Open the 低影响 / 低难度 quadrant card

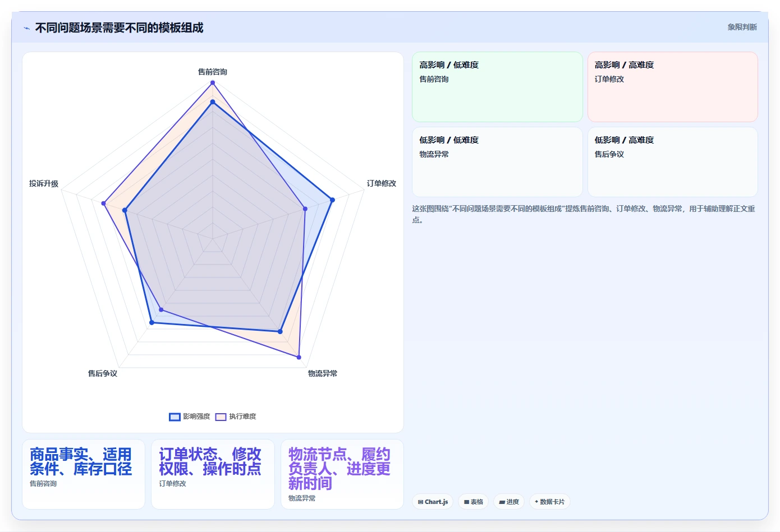(x=497, y=162)
